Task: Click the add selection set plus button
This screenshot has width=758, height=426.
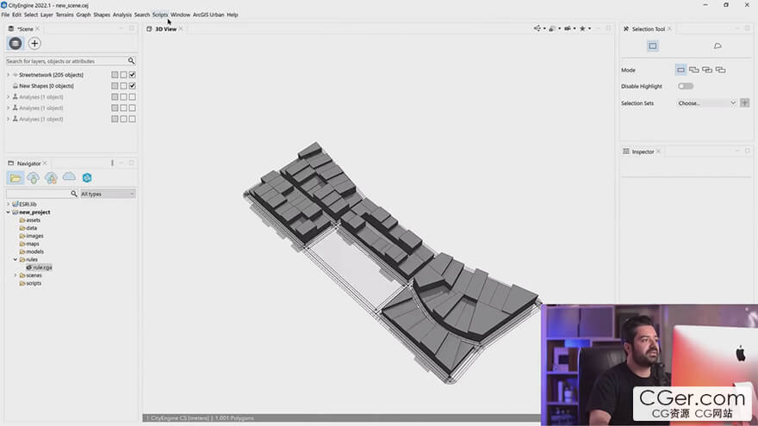Action: pos(744,102)
